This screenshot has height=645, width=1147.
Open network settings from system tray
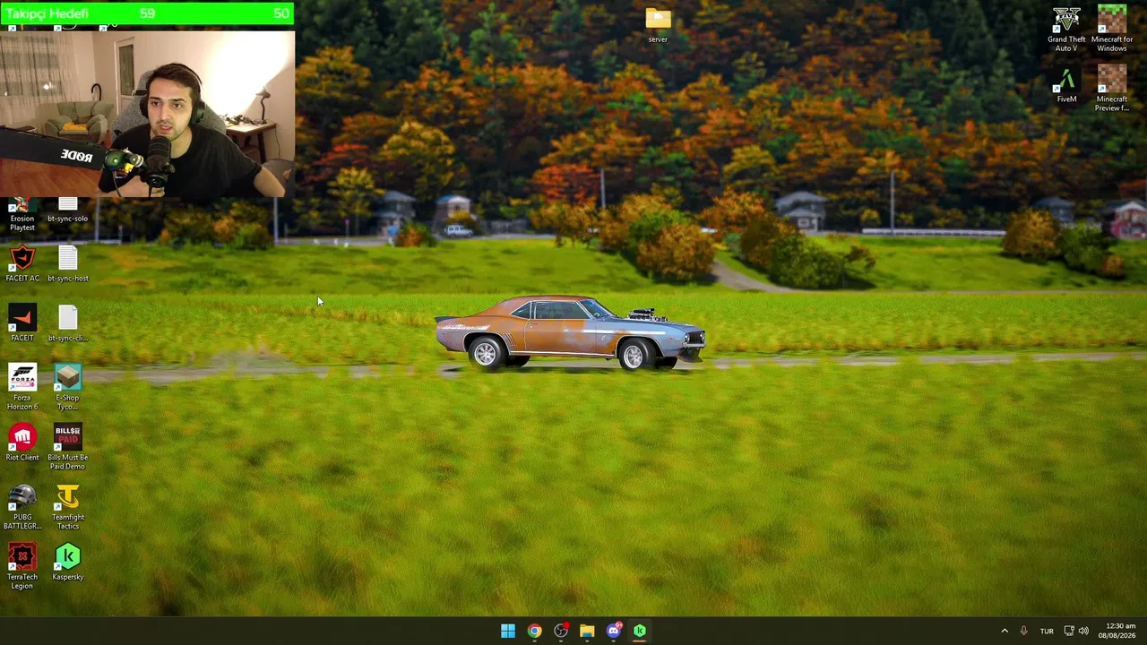point(1068,631)
